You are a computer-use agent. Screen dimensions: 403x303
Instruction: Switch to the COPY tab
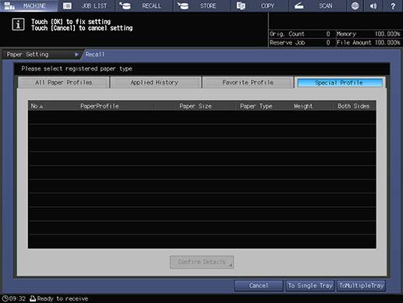[x=260, y=5]
